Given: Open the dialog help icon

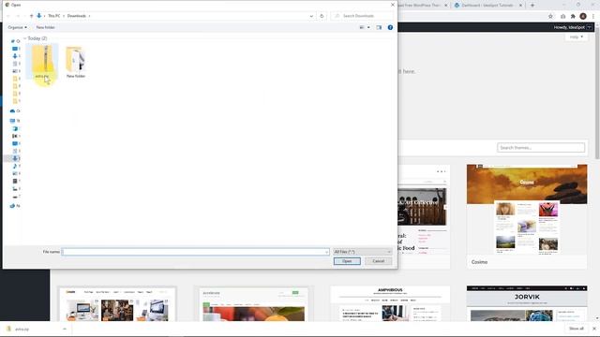Looking at the screenshot, I should tap(390, 27).
